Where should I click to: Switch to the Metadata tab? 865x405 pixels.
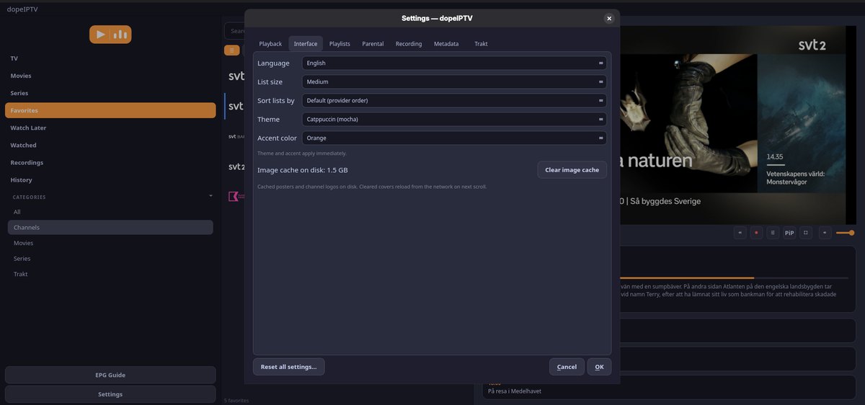[446, 44]
